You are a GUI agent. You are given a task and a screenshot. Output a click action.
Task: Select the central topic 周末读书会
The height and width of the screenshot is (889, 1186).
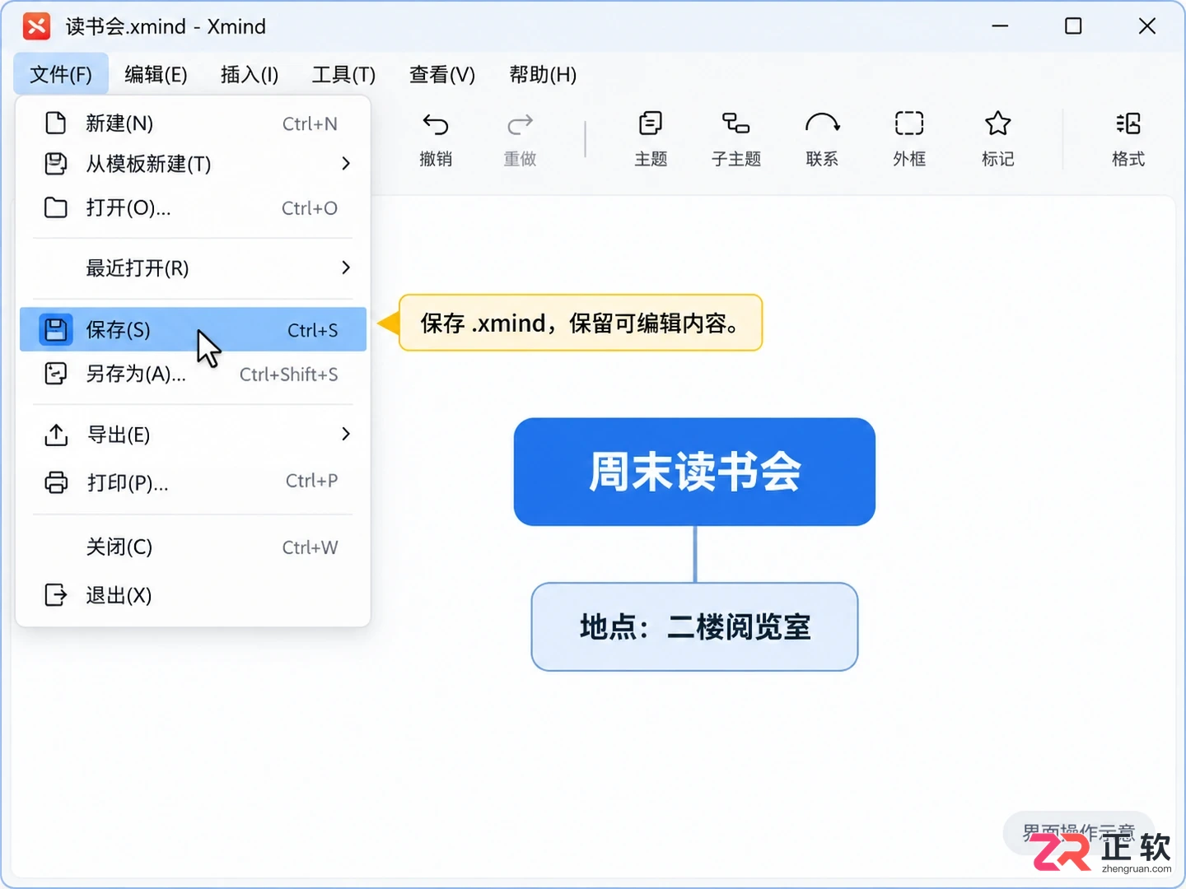(694, 472)
